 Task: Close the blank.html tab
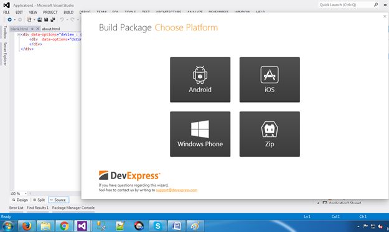(38, 29)
